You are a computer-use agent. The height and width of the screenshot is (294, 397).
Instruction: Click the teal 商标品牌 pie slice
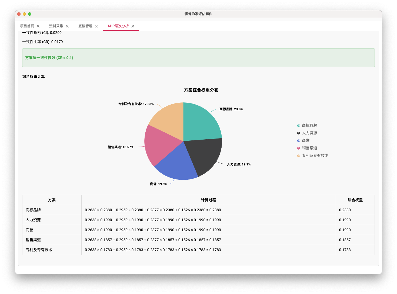click(201, 123)
